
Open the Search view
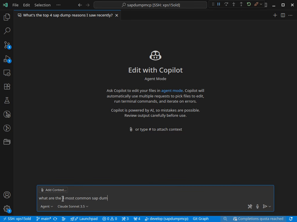pyautogui.click(x=7, y=31)
